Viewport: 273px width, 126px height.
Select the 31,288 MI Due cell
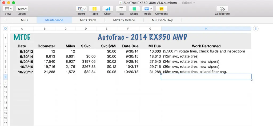pyautogui.click(x=150, y=72)
